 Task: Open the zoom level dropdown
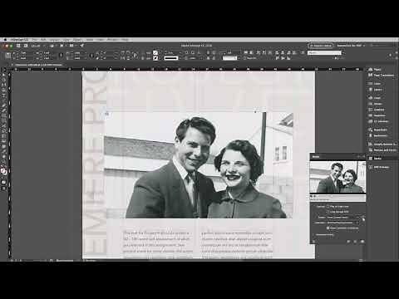pos(37,46)
